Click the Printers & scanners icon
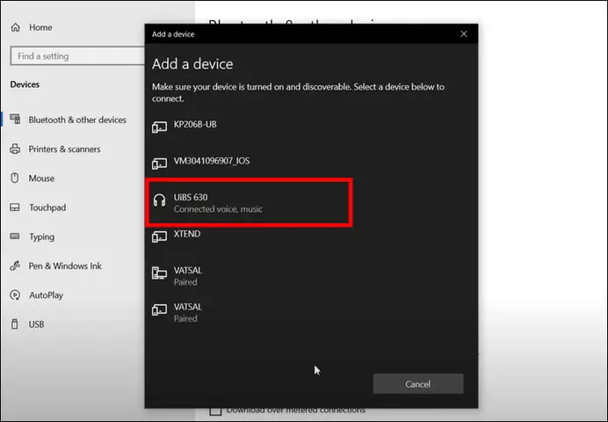Screen dimensions: 608x422 coord(15,149)
